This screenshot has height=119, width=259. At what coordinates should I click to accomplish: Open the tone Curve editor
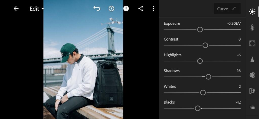(227, 9)
